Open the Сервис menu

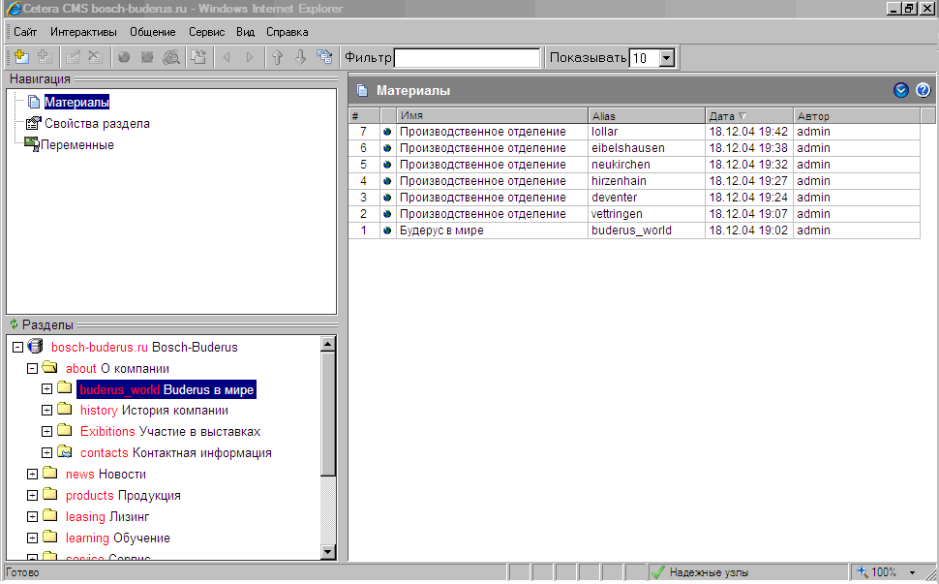coord(206,32)
